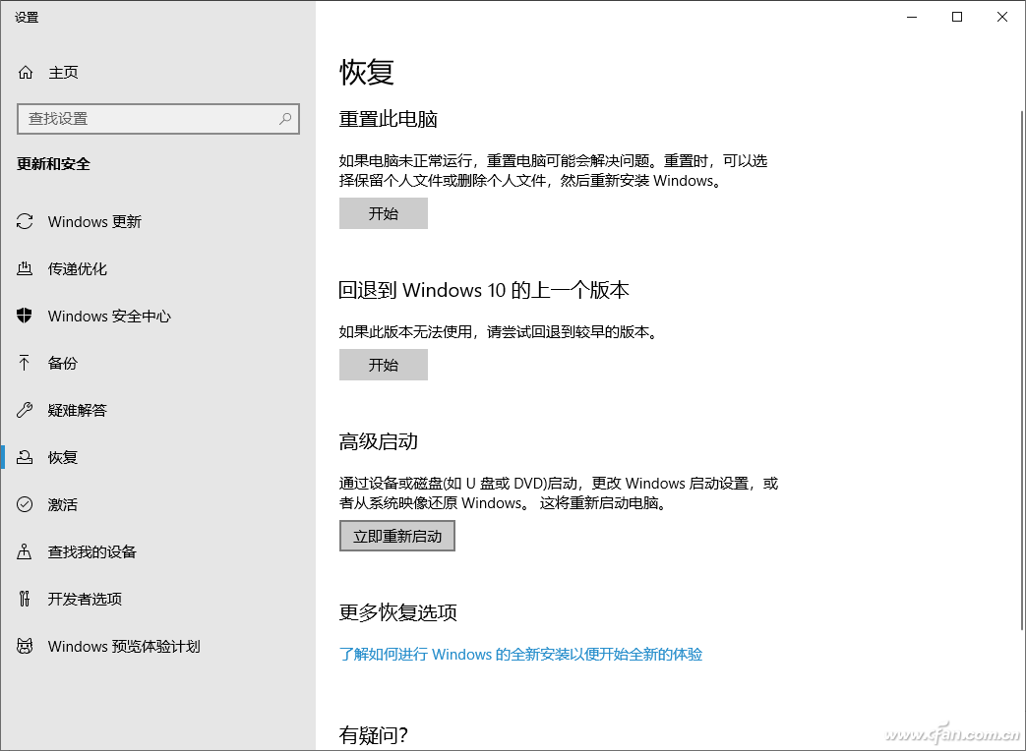Click the 查找我的设备 locator icon
1026x751 pixels.
[x=25, y=551]
